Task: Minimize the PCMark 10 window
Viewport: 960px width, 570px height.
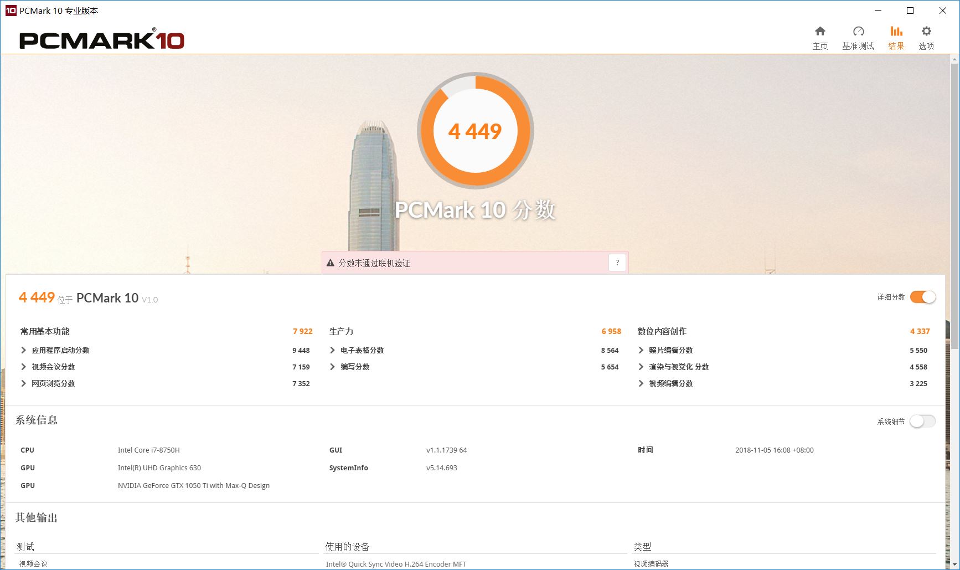Action: tap(878, 11)
